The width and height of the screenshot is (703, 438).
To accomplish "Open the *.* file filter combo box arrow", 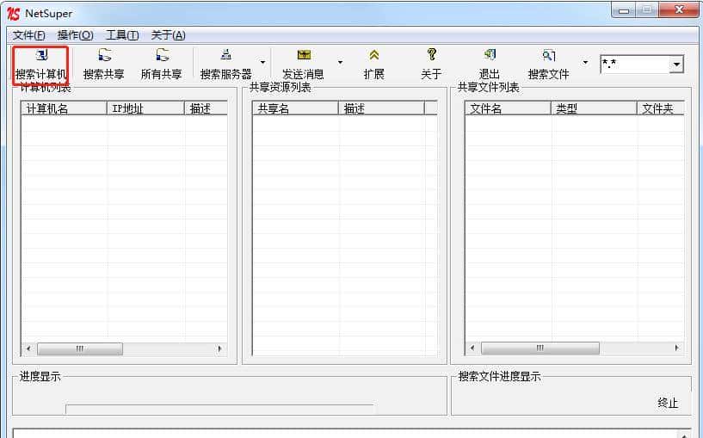I will pos(676,65).
